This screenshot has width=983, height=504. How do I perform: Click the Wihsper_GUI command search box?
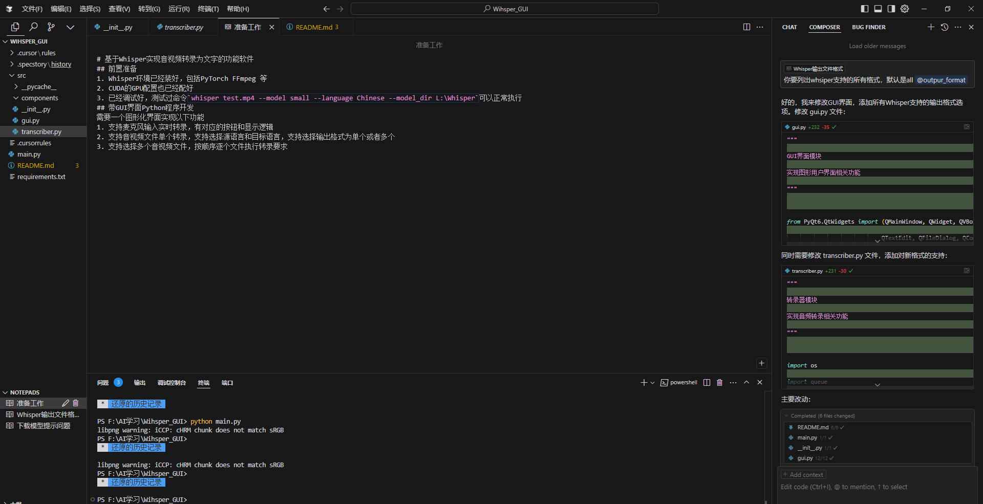click(505, 9)
